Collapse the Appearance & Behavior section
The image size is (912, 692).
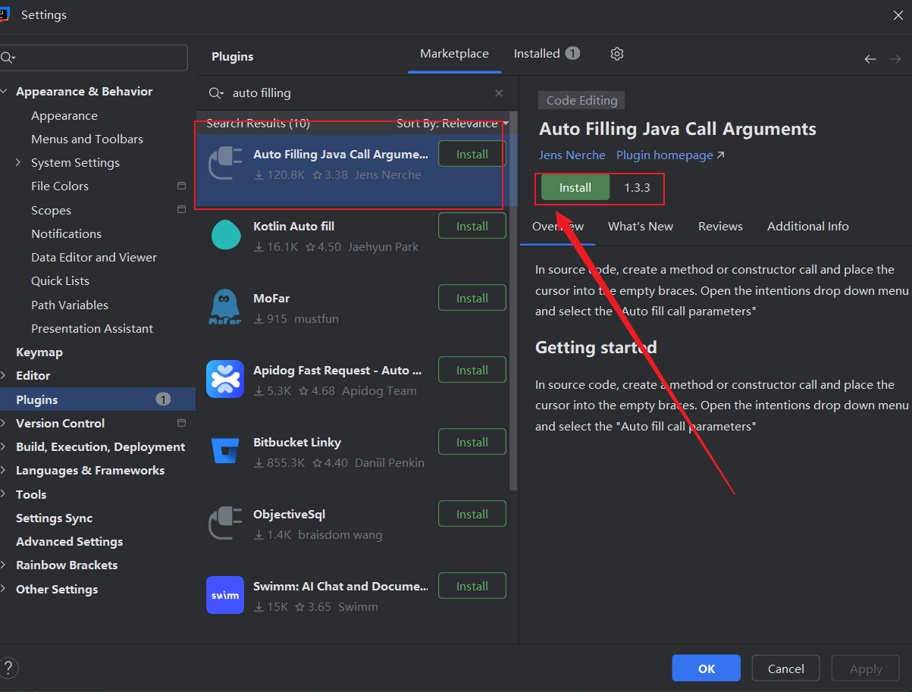[5, 92]
